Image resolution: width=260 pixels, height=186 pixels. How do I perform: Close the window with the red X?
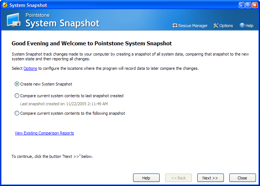255,5
